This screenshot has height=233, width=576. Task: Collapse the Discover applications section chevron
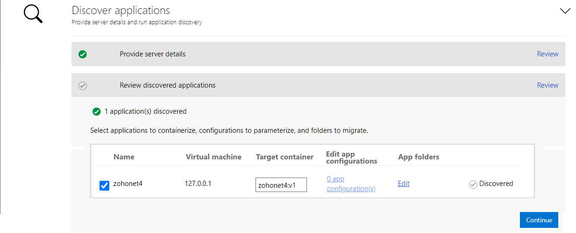point(565,11)
